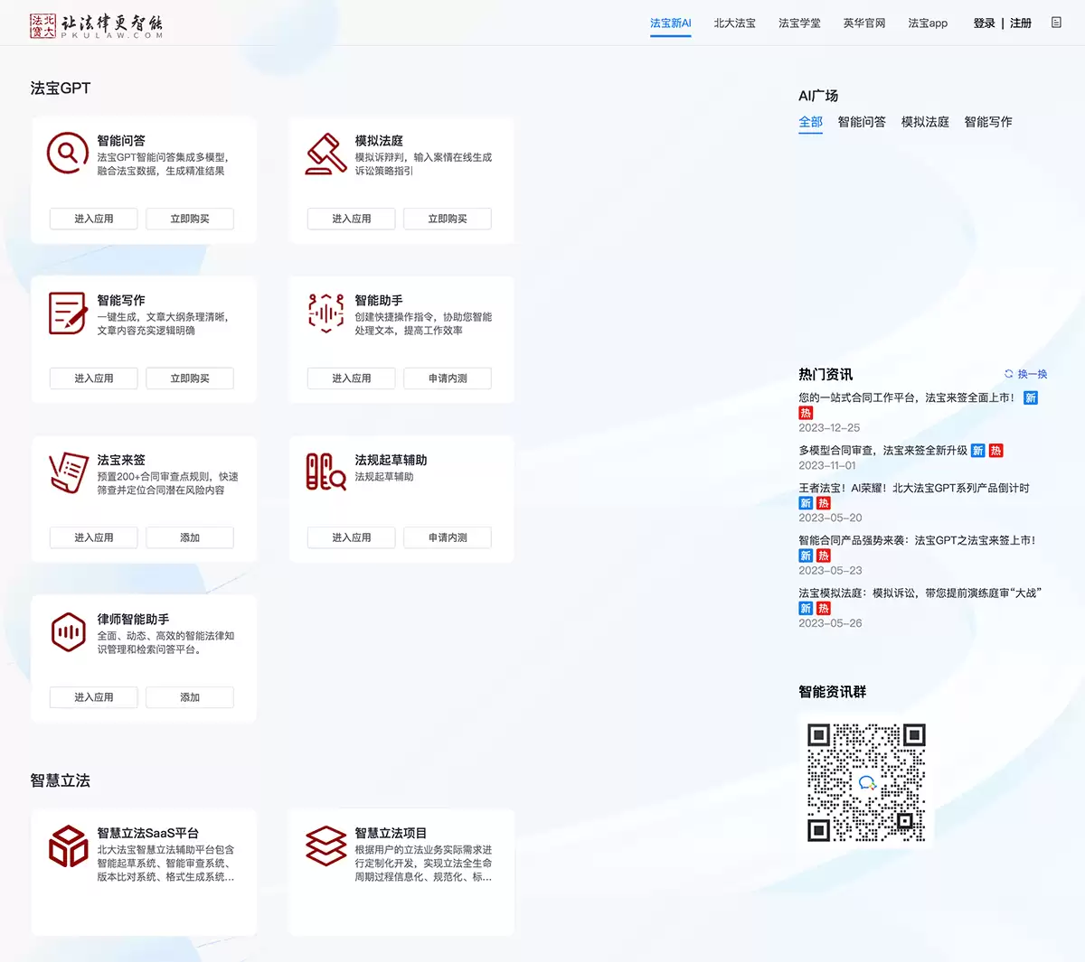Click the 法规起草辅助 book search icon

coord(325,472)
